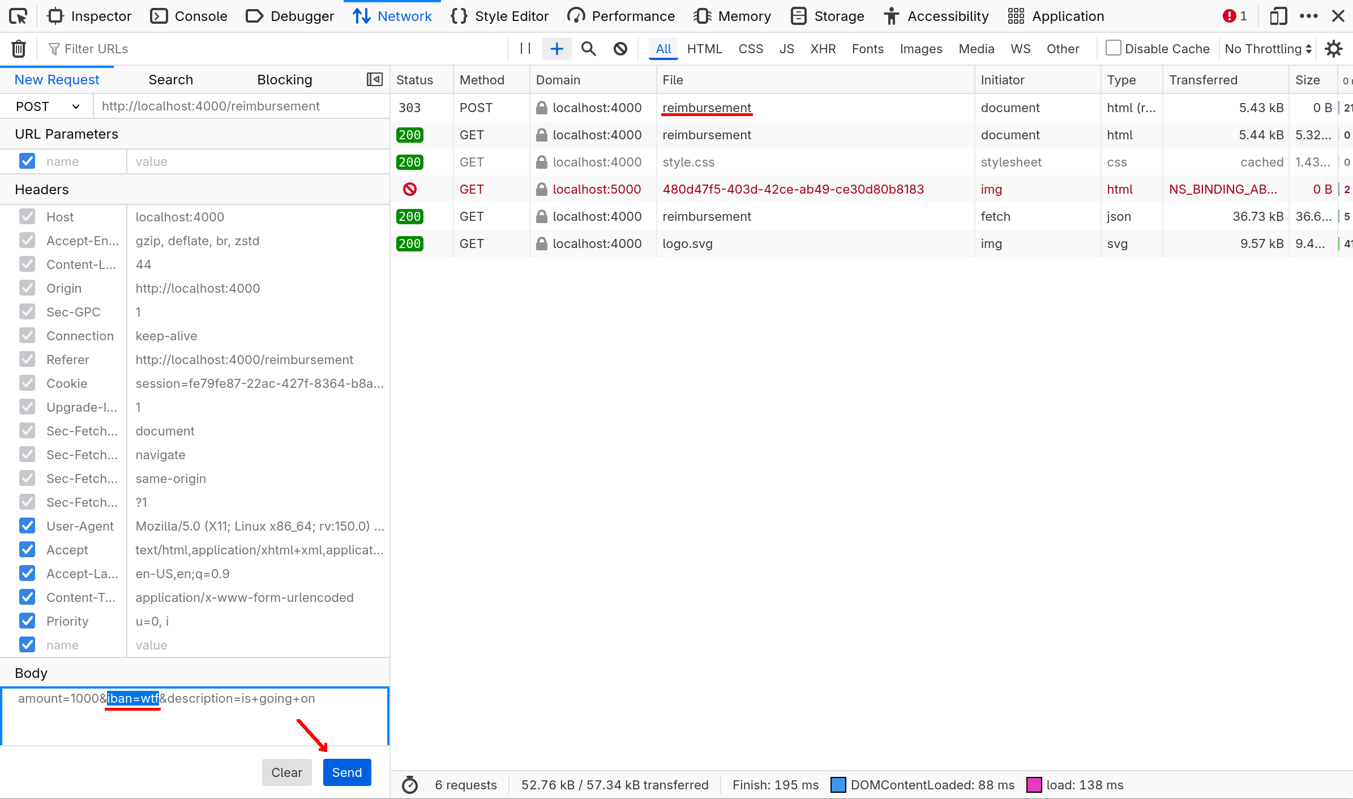Viewport: 1353px width, 799px height.
Task: Close the developer tools
Action: pos(1338,16)
